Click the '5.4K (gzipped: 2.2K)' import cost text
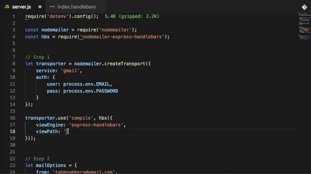 [132, 16]
